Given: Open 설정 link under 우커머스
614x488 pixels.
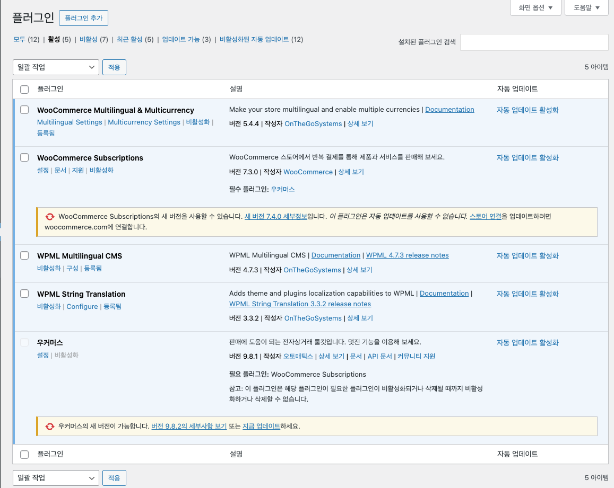Looking at the screenshot, I should tap(42, 355).
